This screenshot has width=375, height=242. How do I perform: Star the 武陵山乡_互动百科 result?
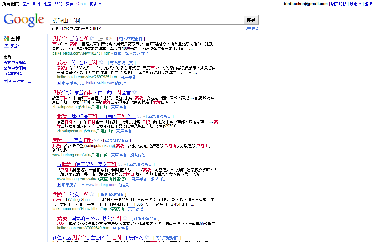tap(96, 140)
